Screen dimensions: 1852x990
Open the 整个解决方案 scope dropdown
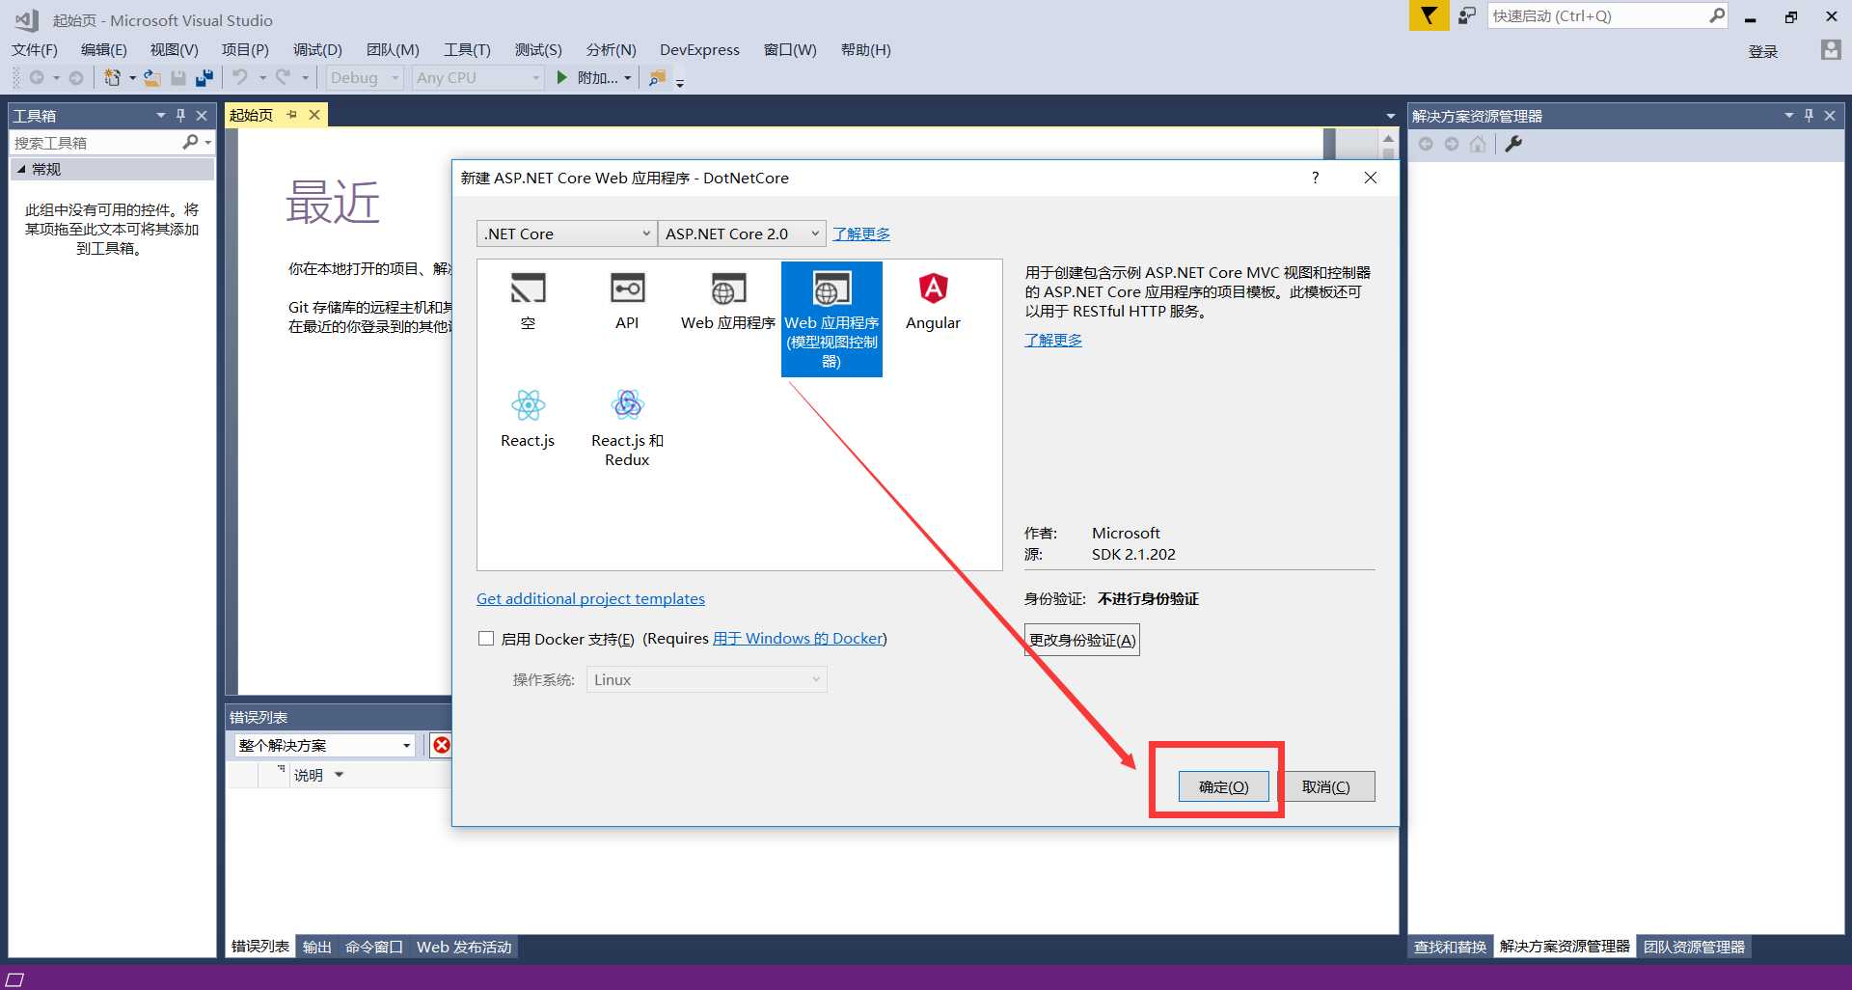pyautogui.click(x=325, y=745)
